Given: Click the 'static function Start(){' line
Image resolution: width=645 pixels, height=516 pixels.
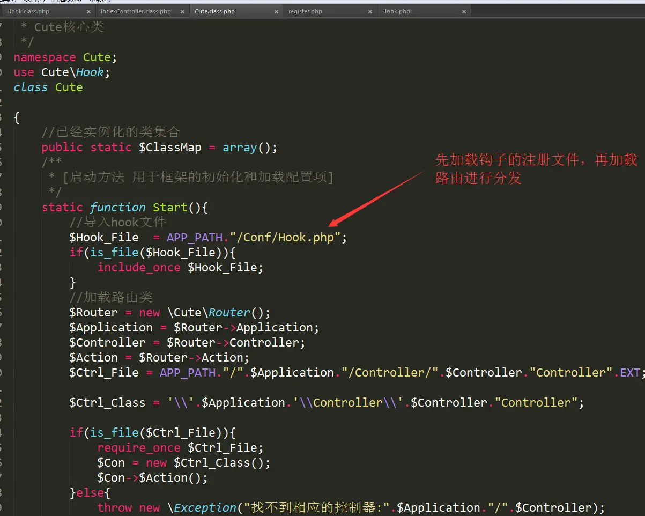Looking at the screenshot, I should [124, 208].
